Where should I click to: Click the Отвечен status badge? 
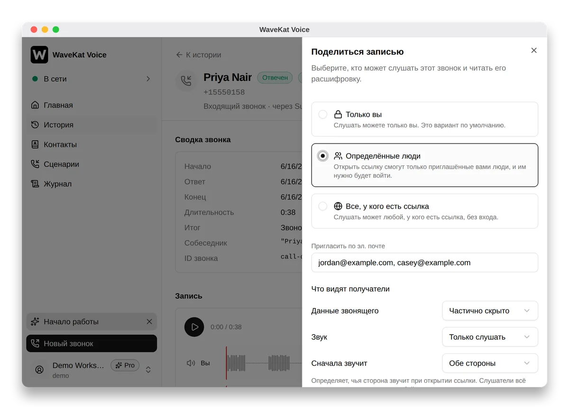[x=275, y=77]
